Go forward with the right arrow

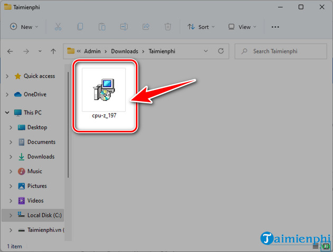pyautogui.click(x=26, y=51)
